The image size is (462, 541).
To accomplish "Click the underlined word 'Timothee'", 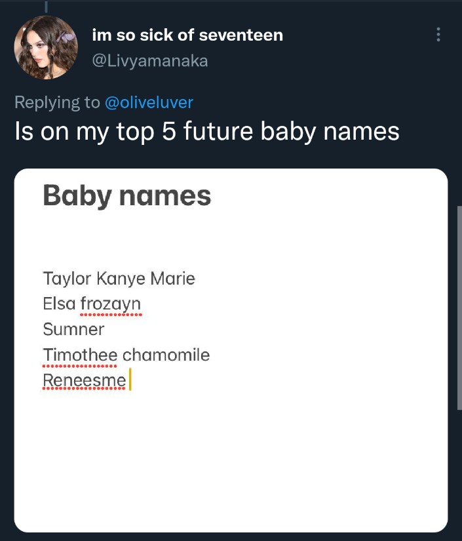I will click(x=80, y=355).
